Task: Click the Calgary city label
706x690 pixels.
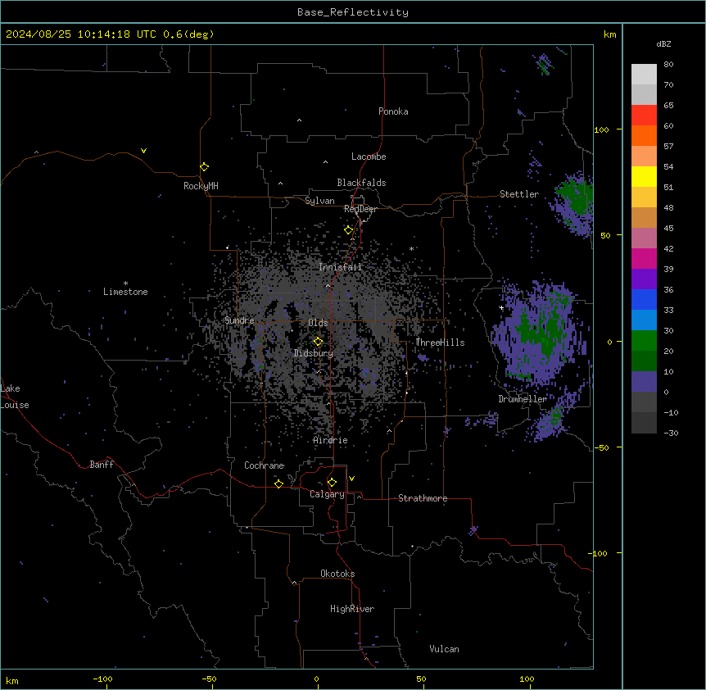Action: pyautogui.click(x=327, y=494)
